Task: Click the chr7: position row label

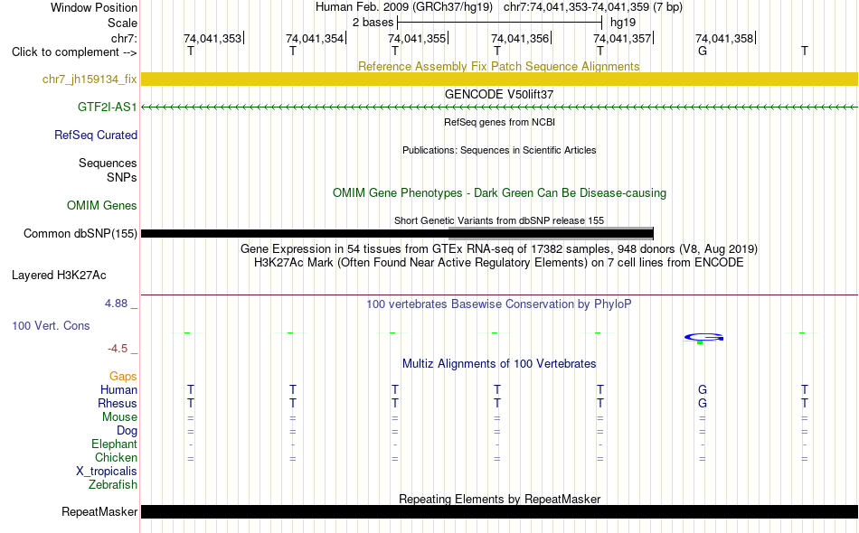Action: point(124,38)
